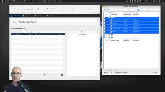Open the Show All dropdown
Image resolution: width=165 pixels, height=92 pixels.
pyautogui.click(x=121, y=10)
